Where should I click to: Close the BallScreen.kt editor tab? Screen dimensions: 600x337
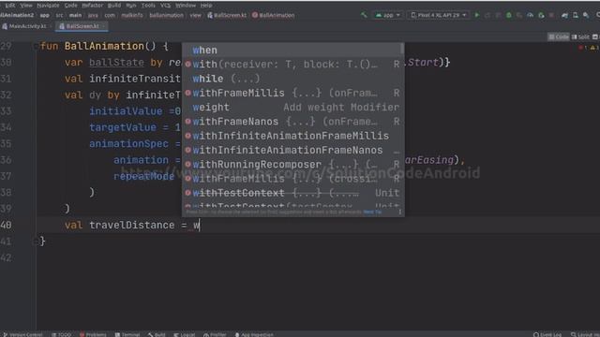(103, 26)
